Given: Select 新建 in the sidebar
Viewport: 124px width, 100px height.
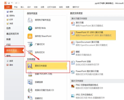Looking at the screenshot, I should coord(8,39).
